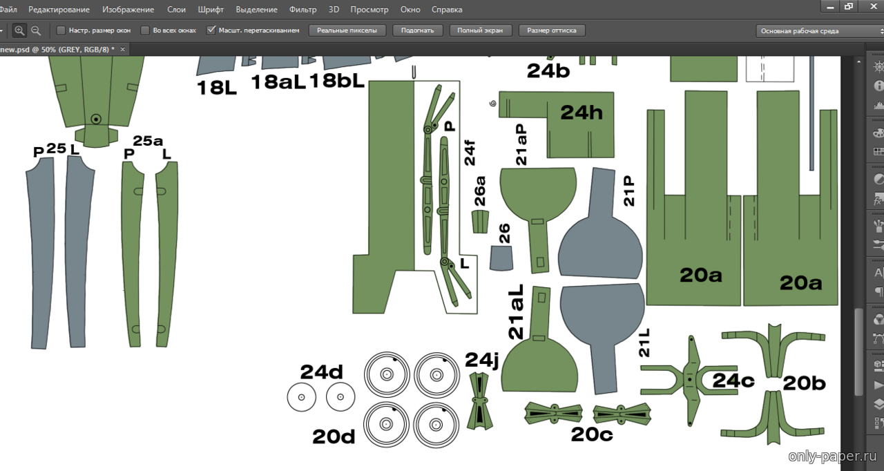The image size is (884, 471).
Task: Open the Brush settings sliders panel icon
Action: tap(878, 244)
